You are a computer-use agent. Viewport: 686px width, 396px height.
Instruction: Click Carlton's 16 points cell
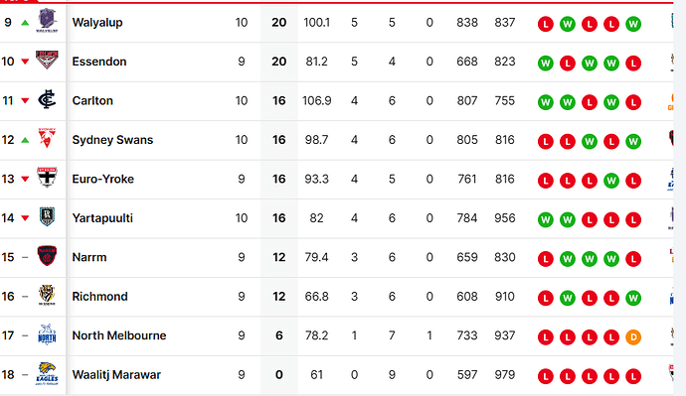[279, 101]
